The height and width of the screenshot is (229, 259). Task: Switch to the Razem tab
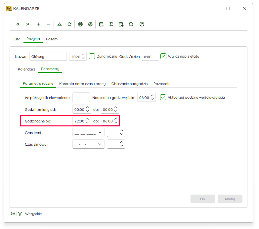[52, 39]
